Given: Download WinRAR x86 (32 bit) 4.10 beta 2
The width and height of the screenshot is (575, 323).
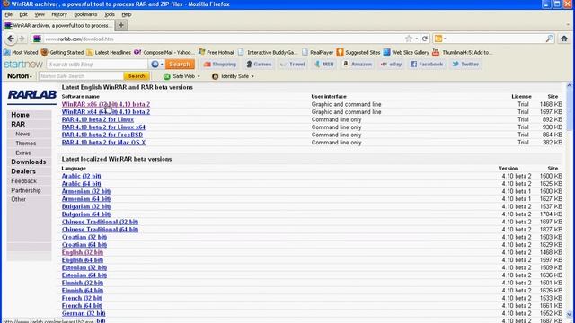Looking at the screenshot, I should (x=106, y=104).
